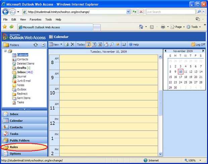Click in the Live Search field
208x164 pixels.
(x=170, y=12)
